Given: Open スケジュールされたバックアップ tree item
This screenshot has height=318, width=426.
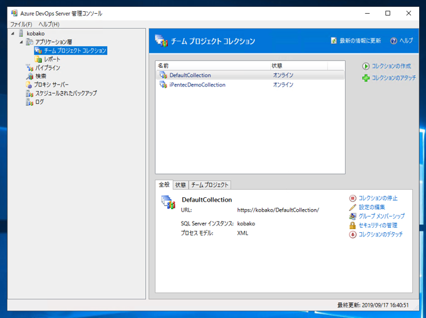Looking at the screenshot, I should click(x=66, y=93).
